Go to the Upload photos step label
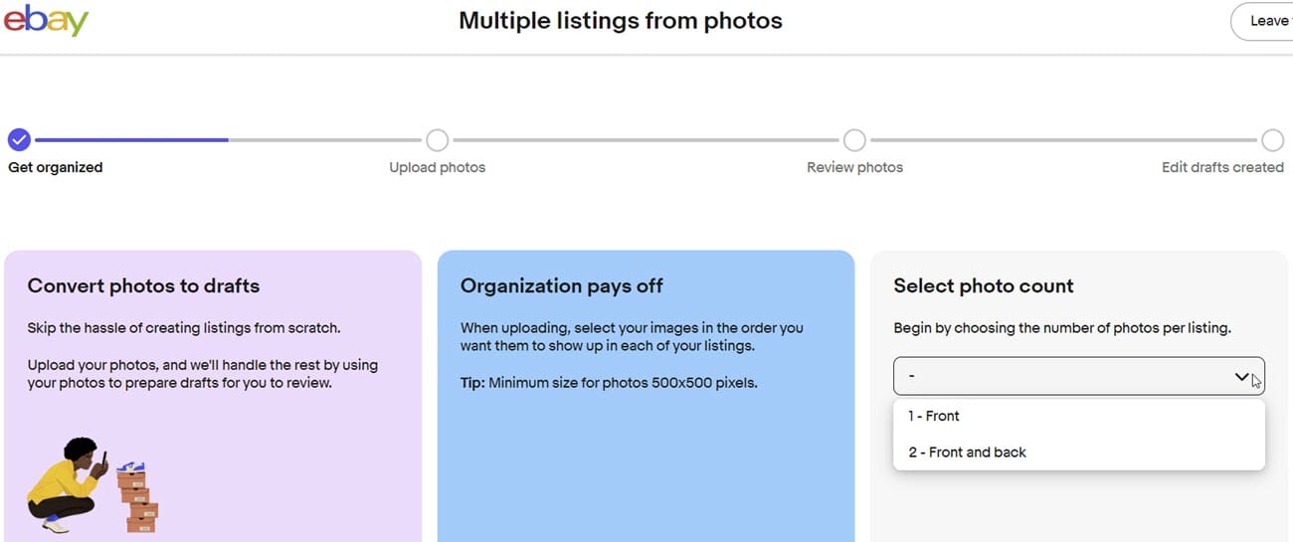Image resolution: width=1293 pixels, height=542 pixels. (x=438, y=167)
